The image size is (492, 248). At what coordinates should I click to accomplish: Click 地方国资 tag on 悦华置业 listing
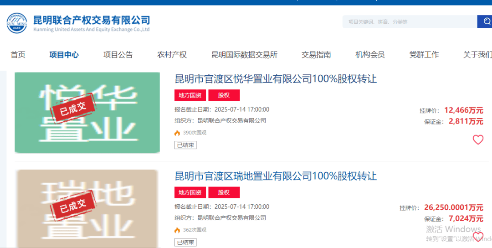click(190, 95)
